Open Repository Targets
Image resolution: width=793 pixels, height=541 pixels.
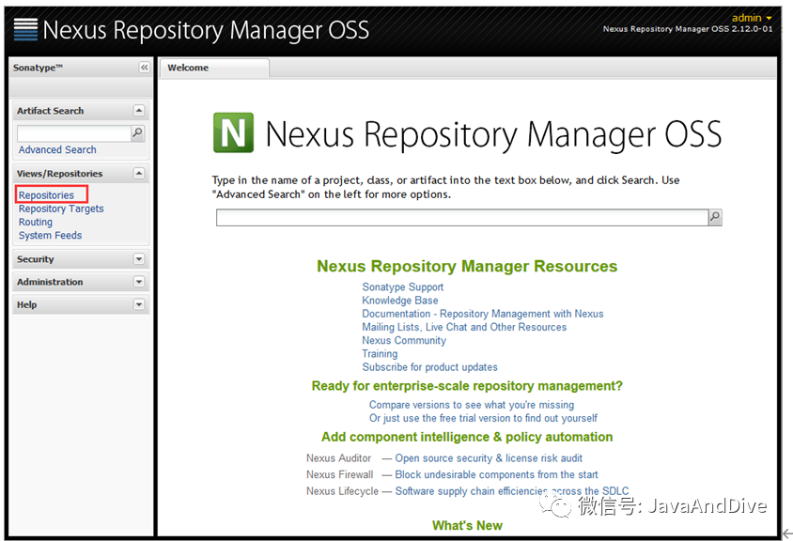pyautogui.click(x=61, y=209)
